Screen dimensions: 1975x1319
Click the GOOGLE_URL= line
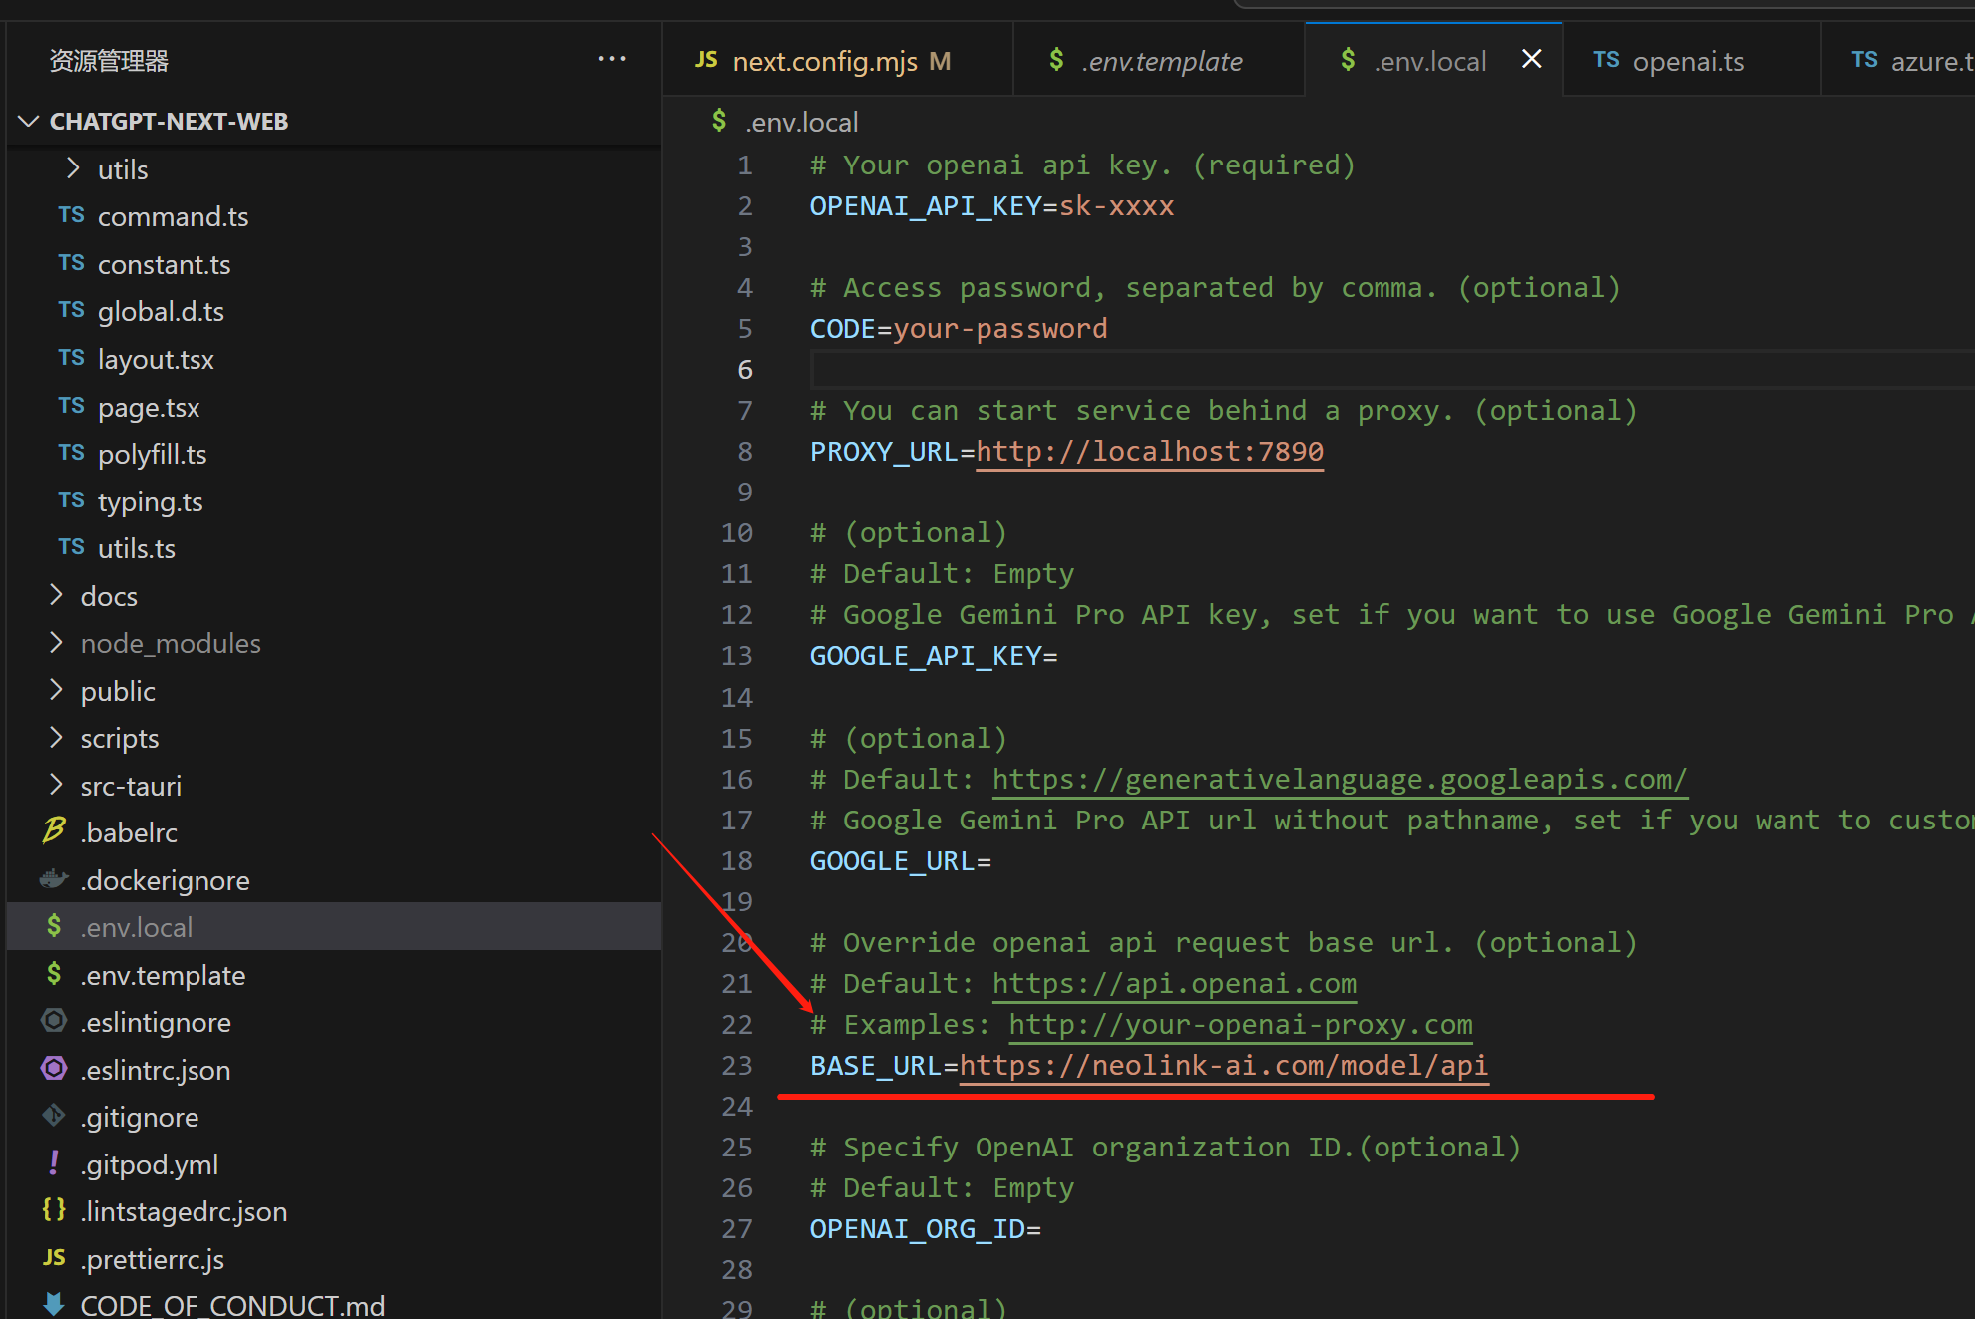pos(900,860)
